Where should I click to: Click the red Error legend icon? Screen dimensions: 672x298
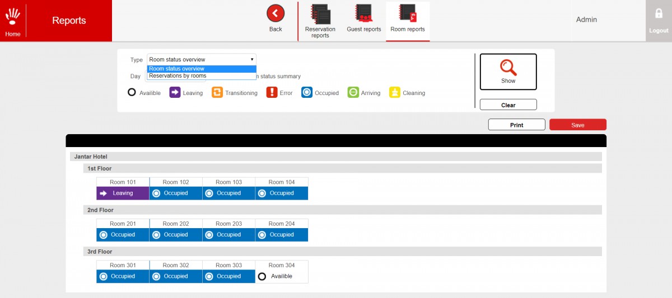(272, 93)
